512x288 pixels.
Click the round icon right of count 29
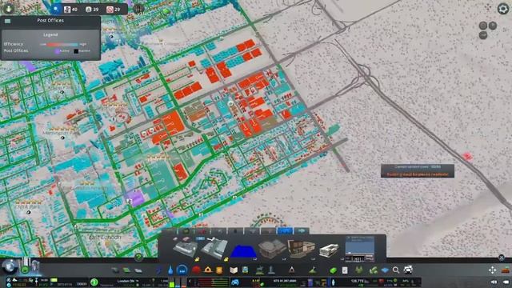(x=138, y=9)
